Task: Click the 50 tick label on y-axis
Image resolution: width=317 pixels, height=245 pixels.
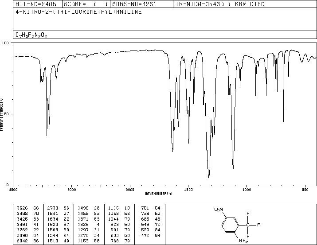Action: tap(7, 114)
